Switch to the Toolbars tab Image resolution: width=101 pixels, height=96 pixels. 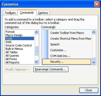[10, 13]
